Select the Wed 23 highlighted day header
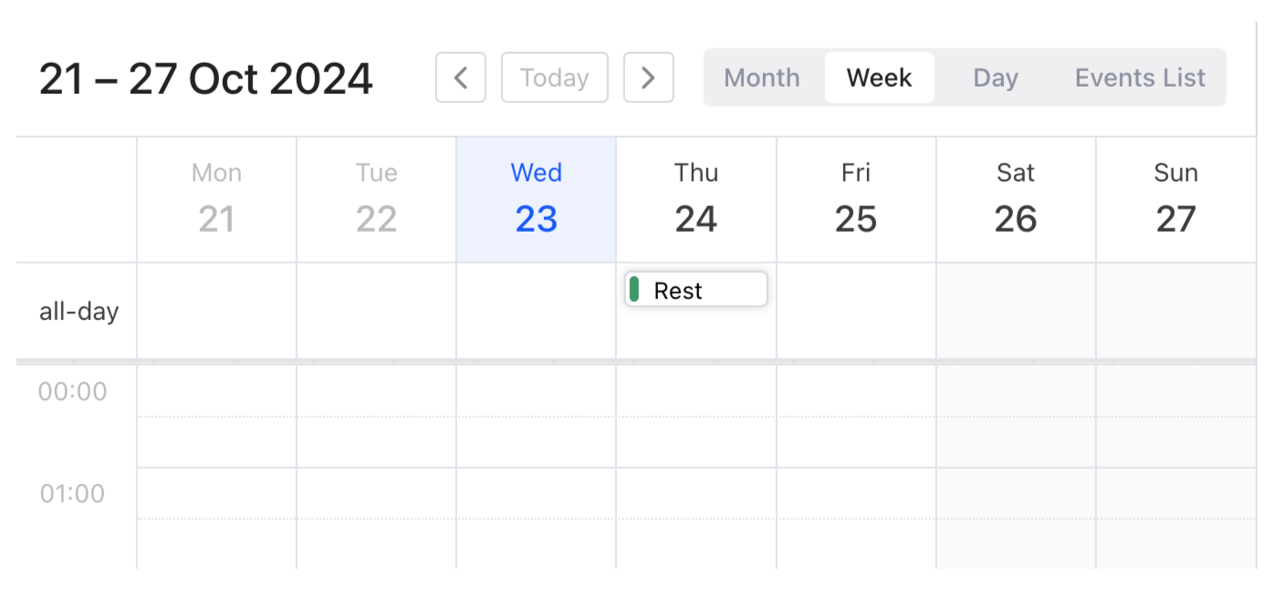Image resolution: width=1274 pixels, height=591 pixels. 536,200
